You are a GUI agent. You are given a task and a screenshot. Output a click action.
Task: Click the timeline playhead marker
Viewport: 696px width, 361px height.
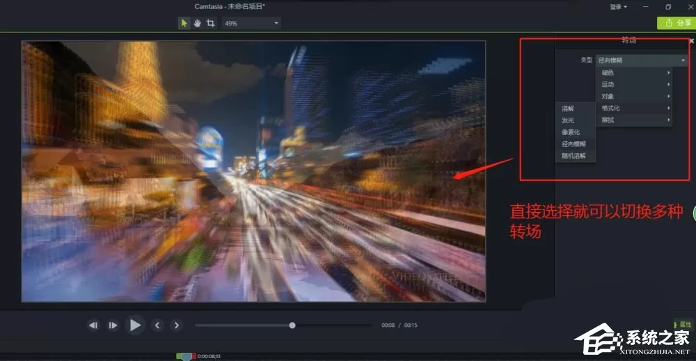tap(187, 356)
